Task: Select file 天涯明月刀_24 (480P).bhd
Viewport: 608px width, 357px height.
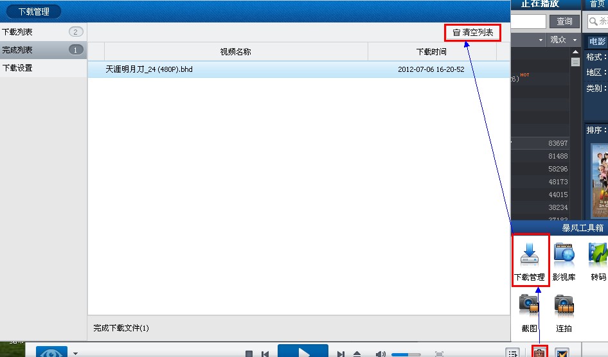Action: coord(149,69)
